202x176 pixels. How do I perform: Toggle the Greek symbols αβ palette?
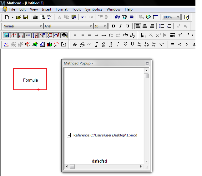(57, 35)
